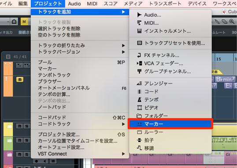Open the スコア menu
This screenshot has width=237, height=168.
tap(111, 4)
